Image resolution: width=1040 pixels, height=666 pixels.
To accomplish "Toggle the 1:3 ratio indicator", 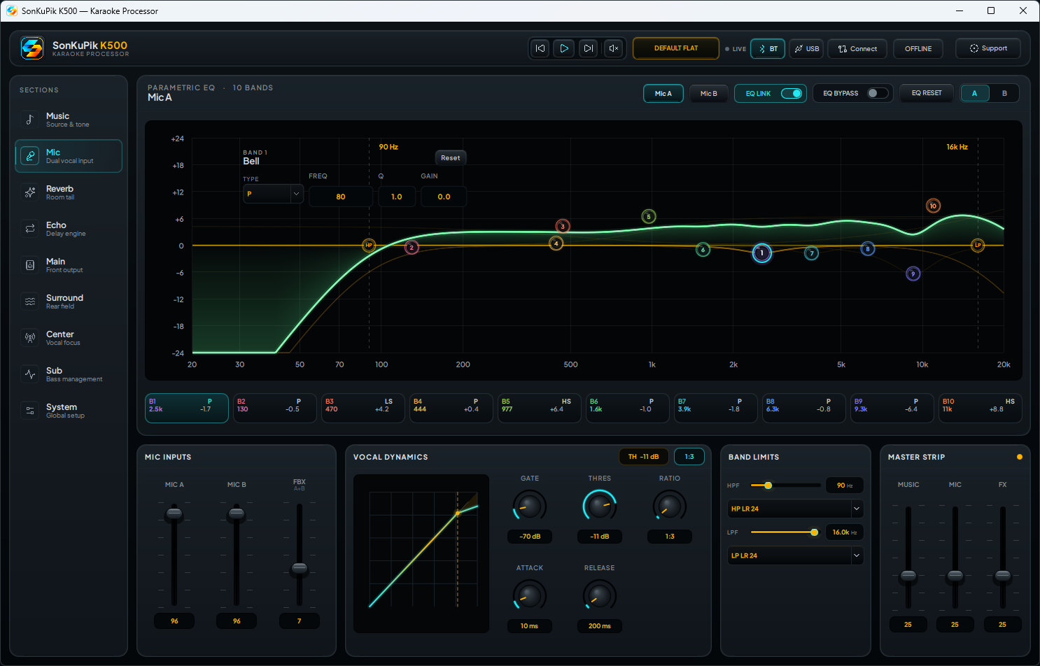I will click(x=689, y=456).
